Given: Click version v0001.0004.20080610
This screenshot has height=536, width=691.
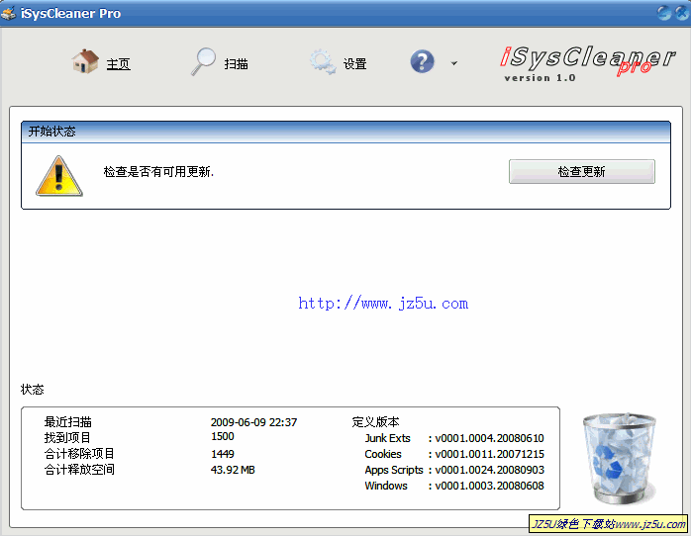Looking at the screenshot, I should [x=489, y=438].
